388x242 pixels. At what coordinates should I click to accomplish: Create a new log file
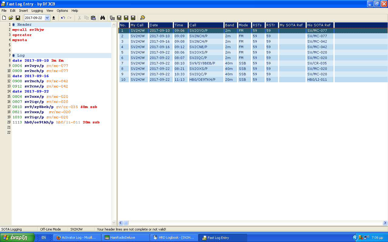click(4, 18)
